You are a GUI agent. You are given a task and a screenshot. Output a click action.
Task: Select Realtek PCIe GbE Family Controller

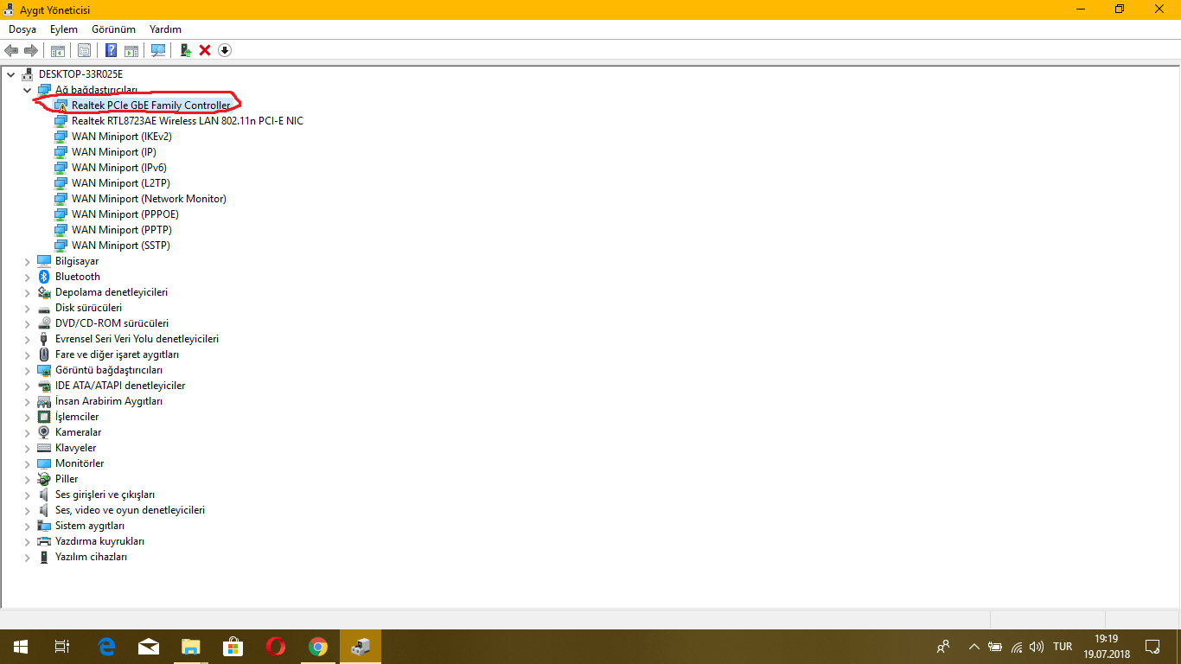point(150,105)
